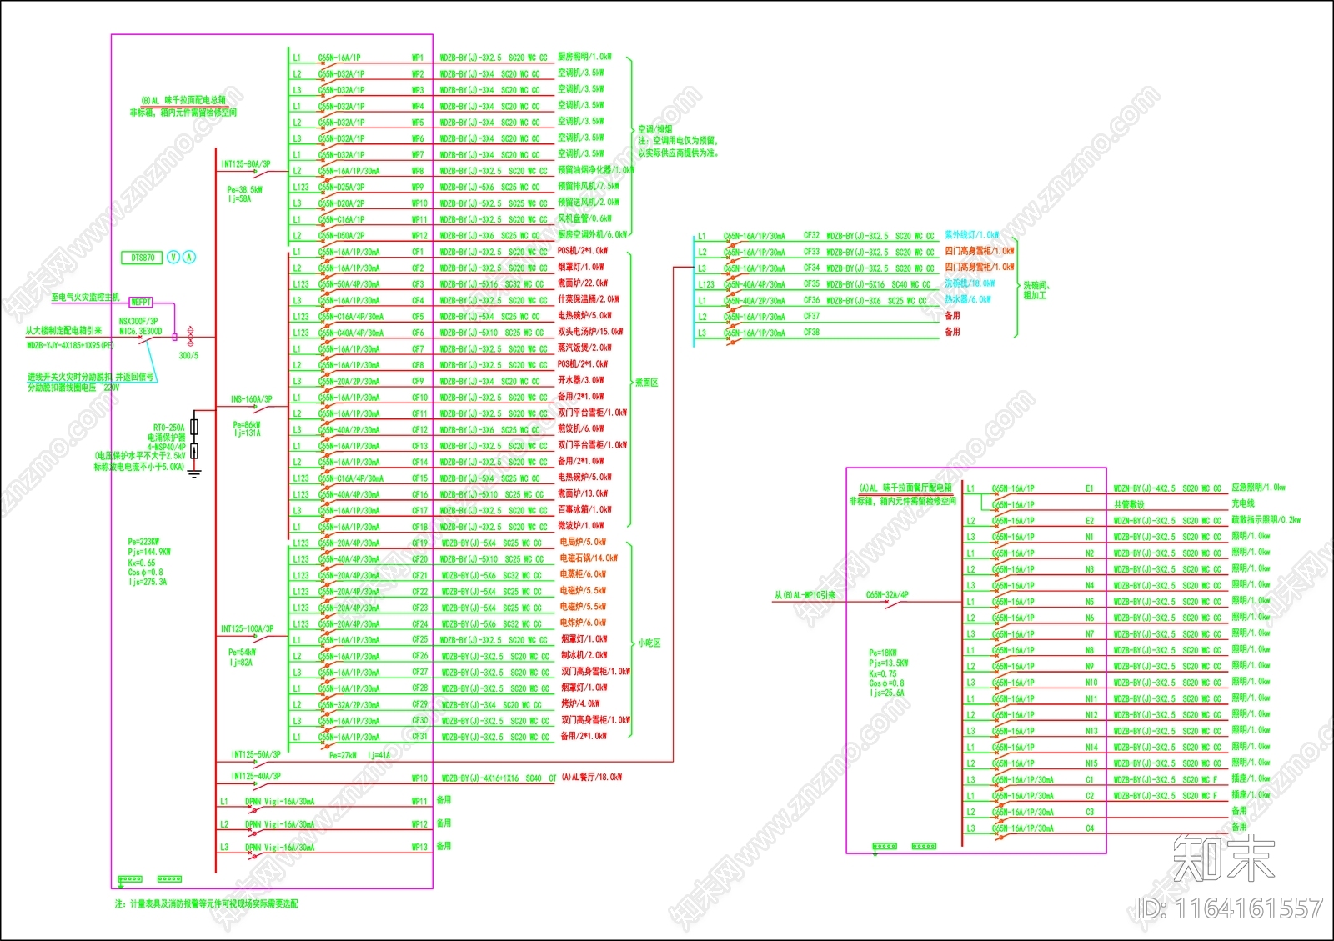
Task: Click circuit number 'CF19'
Action: coord(419,543)
